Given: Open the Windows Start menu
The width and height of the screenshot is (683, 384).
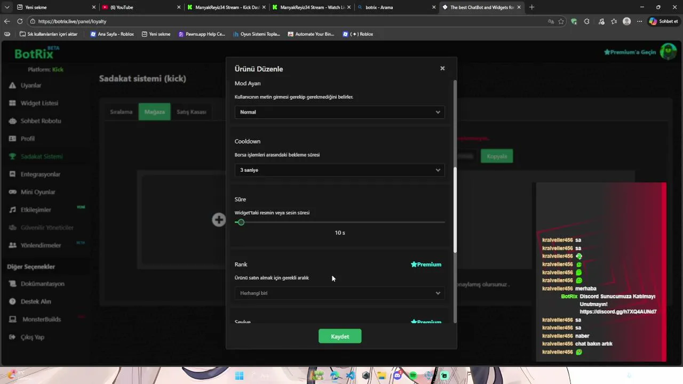Looking at the screenshot, I should (239, 376).
